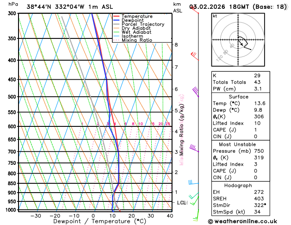Viewport: 291px width, 225px height.
Task: Click the surface Temp value 13.6
Action: 260,103
